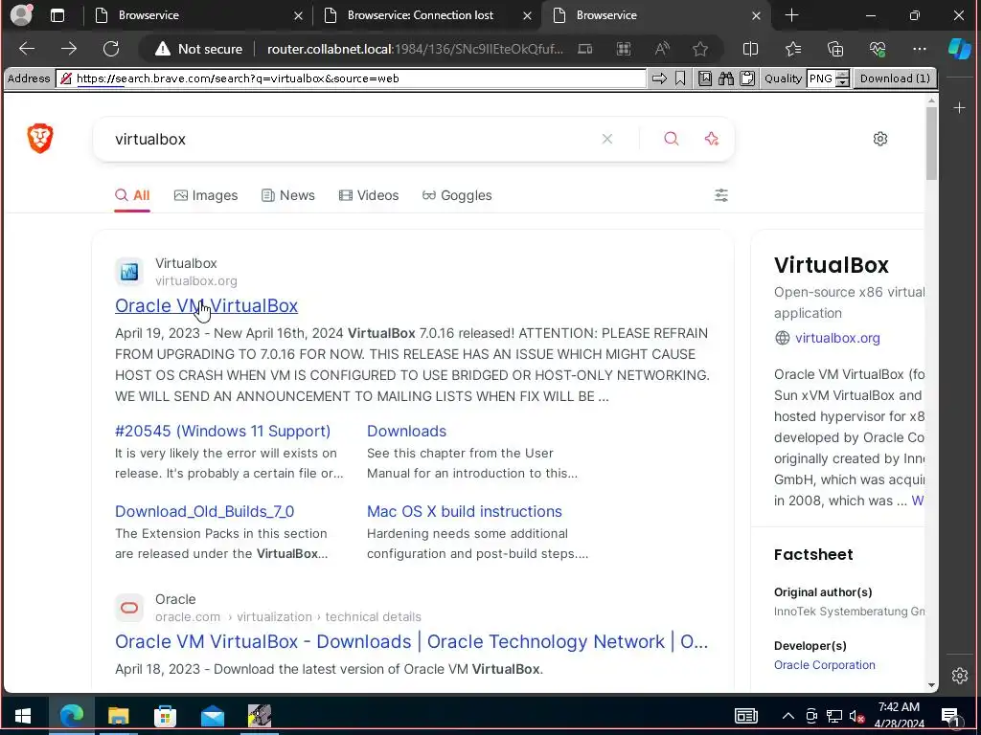Open Edge settings and more menu

[x=919, y=49]
